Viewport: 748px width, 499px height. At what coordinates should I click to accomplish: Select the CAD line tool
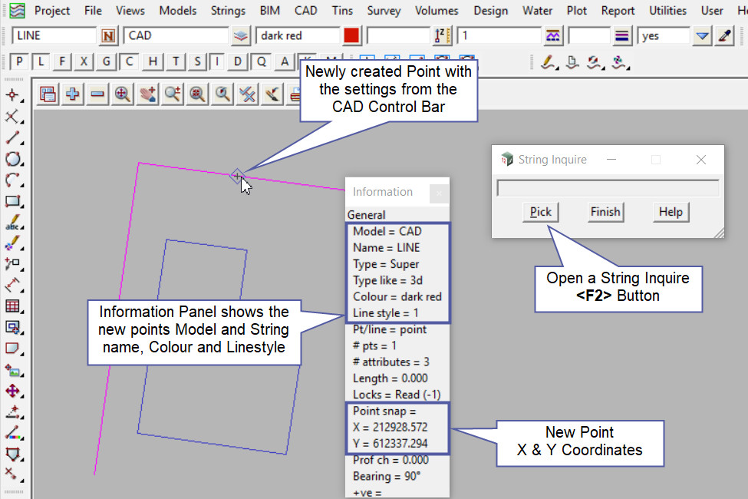click(12, 138)
